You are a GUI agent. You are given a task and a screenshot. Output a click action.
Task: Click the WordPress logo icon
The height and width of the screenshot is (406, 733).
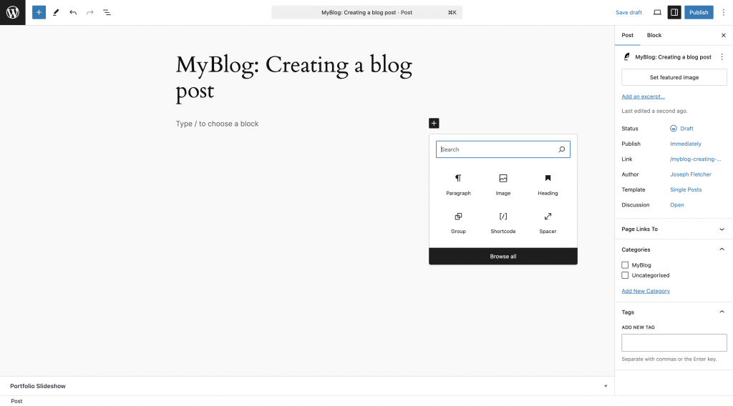(13, 12)
